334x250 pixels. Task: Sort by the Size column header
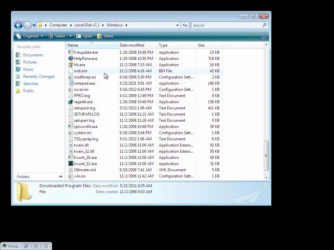[209, 45]
